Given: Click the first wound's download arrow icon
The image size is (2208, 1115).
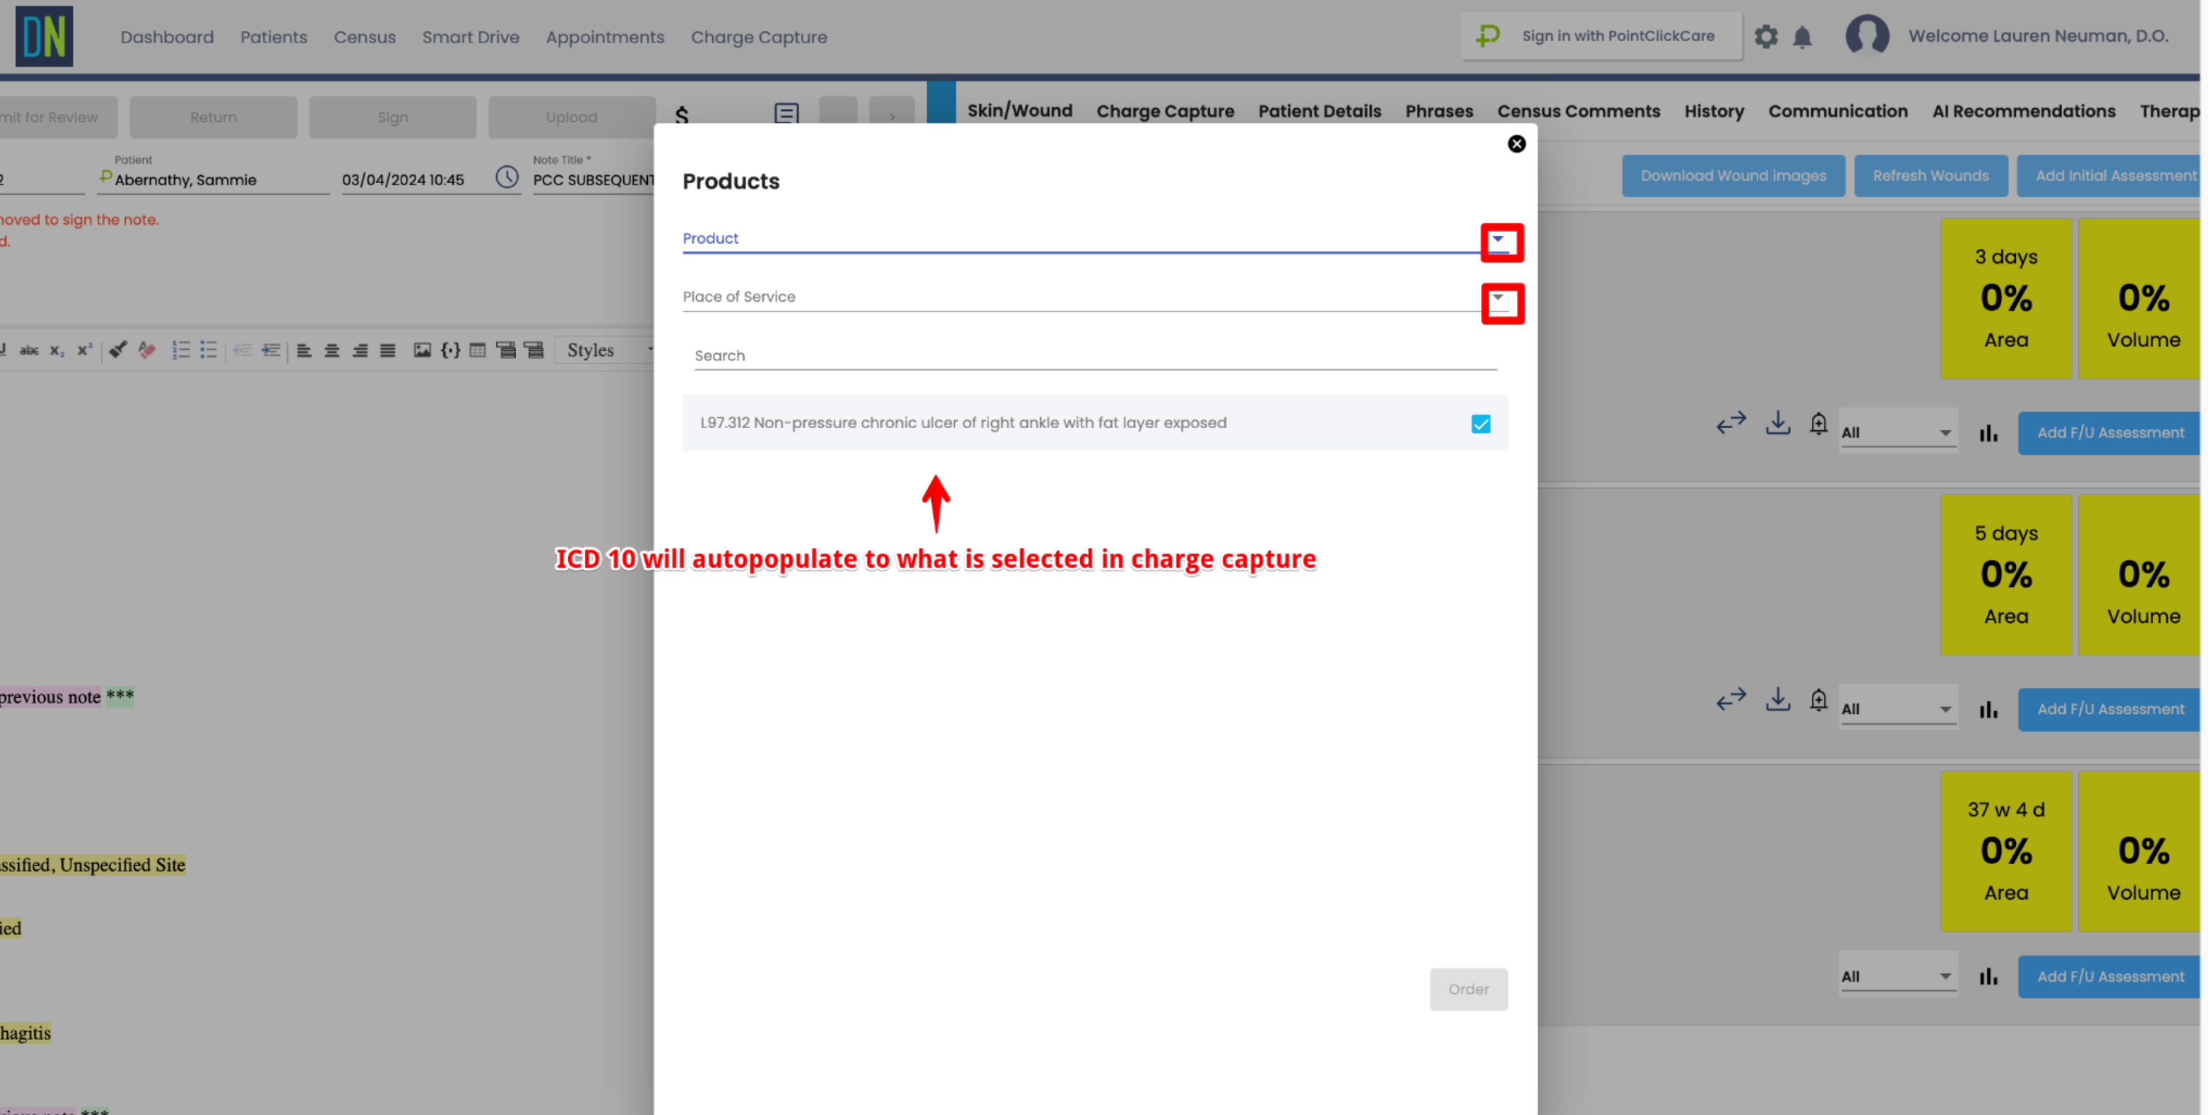Looking at the screenshot, I should tap(1778, 423).
